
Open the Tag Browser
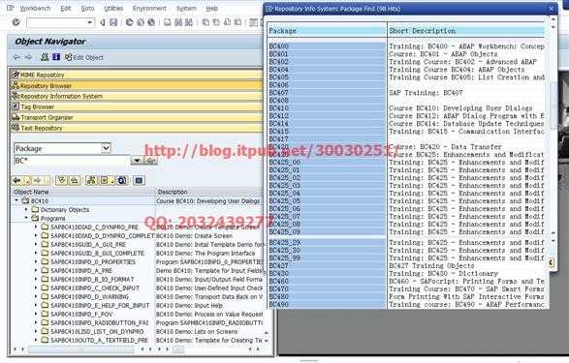136,106
